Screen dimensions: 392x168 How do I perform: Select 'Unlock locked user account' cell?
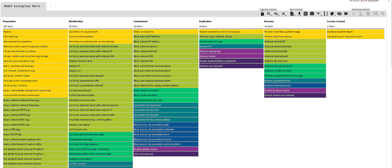pyautogui.click(x=295, y=95)
